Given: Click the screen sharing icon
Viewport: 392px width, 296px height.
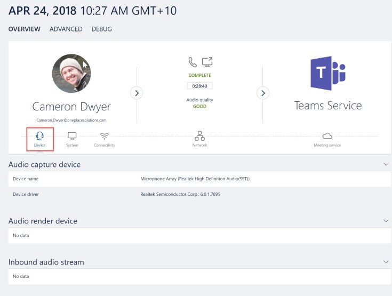Looking at the screenshot, I should (x=207, y=62).
